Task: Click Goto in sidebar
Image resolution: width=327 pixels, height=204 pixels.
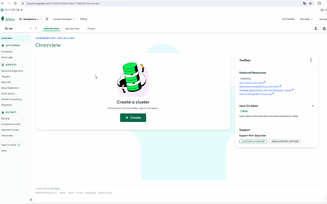Action: tap(4, 151)
